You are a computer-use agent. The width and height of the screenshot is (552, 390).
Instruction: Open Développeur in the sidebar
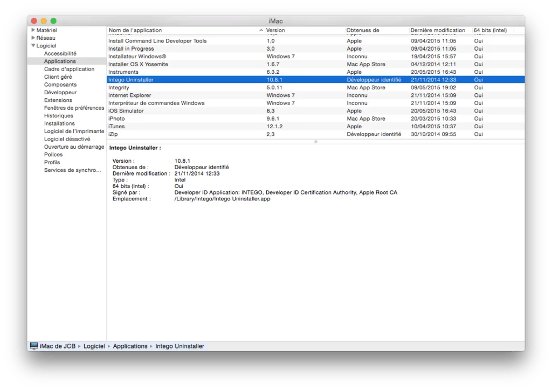[x=60, y=92]
